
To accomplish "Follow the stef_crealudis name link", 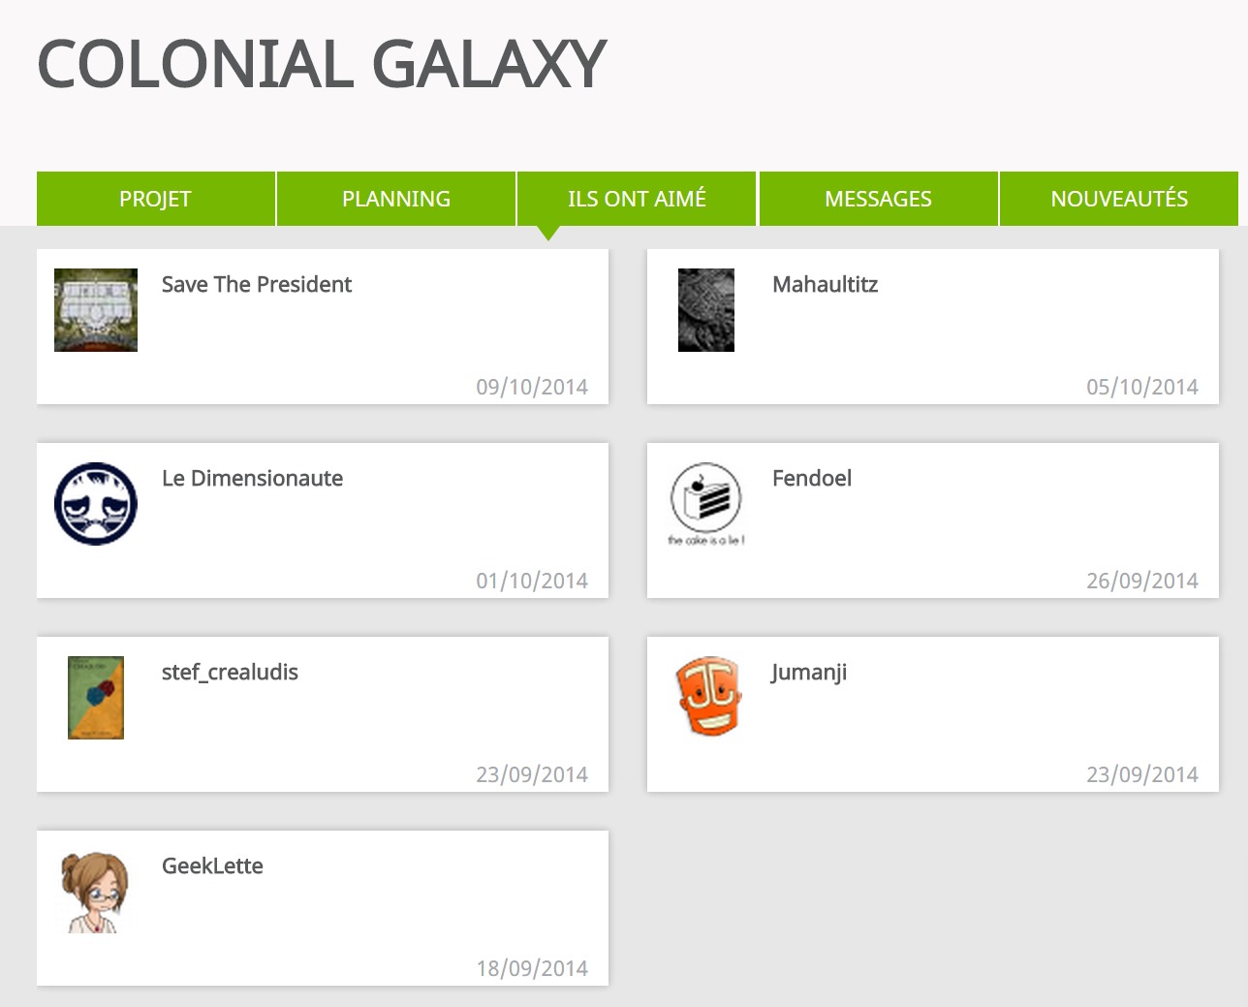I will [230, 673].
